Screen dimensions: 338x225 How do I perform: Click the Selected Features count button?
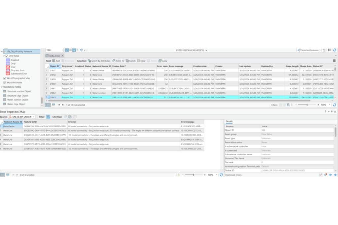pyautogui.click(x=310, y=50)
